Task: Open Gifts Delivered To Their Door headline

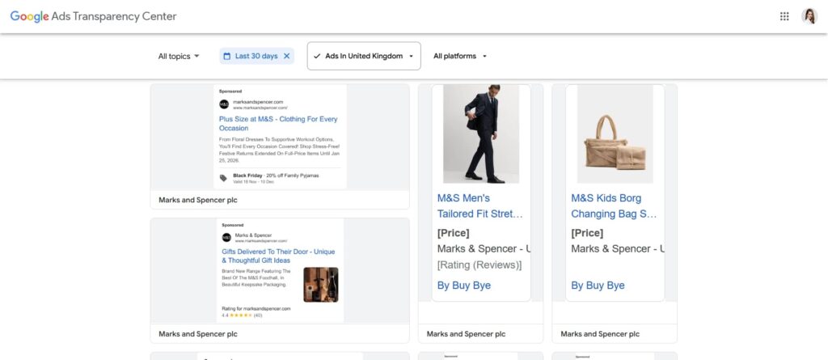Action: coord(278,256)
